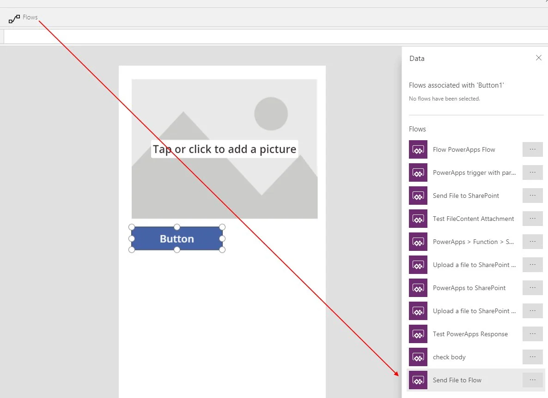Image resolution: width=548 pixels, height=398 pixels.
Task: Open more options for 'Flow PowerApps Flow'
Action: 532,149
